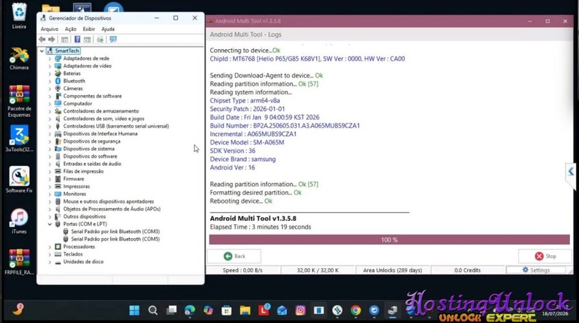Click the Back button in Android Multi Tool
Screen dimensions: 579x323
tap(234, 256)
